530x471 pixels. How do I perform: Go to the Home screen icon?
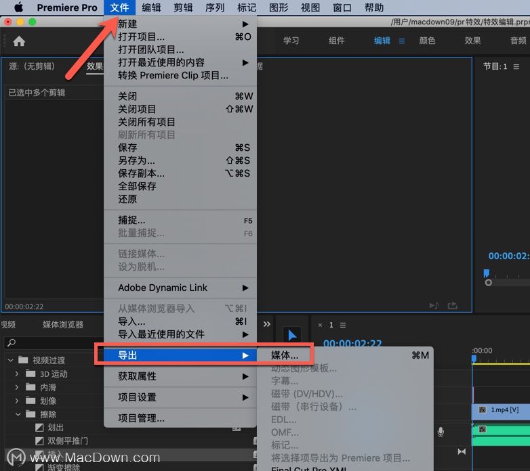[19, 41]
